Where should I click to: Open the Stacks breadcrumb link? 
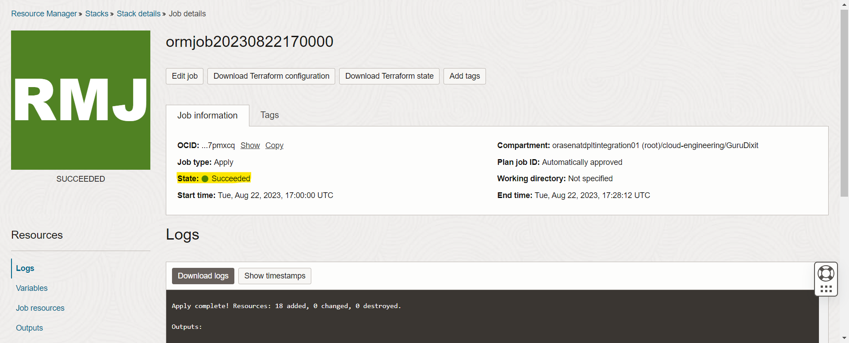(x=96, y=14)
